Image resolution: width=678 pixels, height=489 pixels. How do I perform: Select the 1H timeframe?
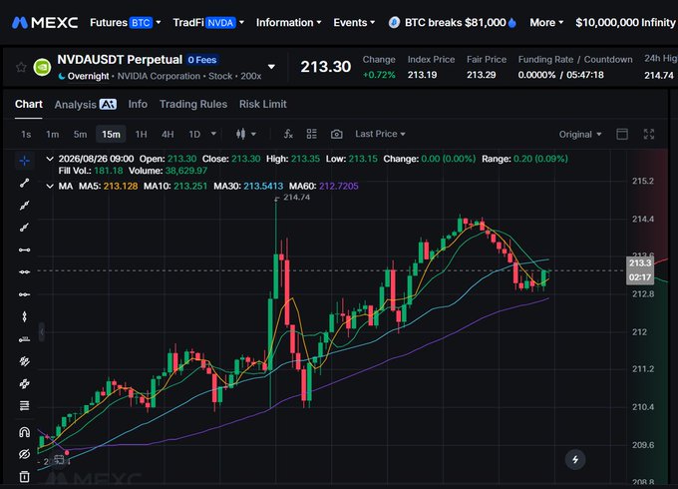[x=141, y=134]
